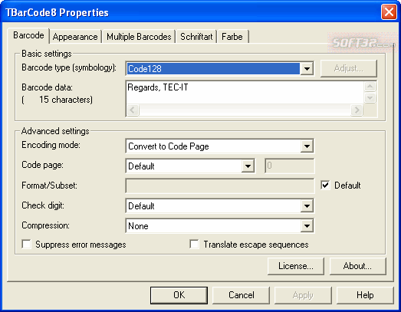401x312 pixels.
Task: Open the About... dialog
Action: click(x=357, y=266)
